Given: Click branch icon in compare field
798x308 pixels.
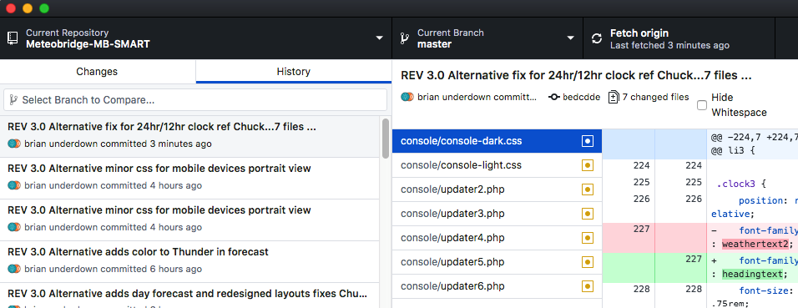Looking at the screenshot, I should [13, 100].
